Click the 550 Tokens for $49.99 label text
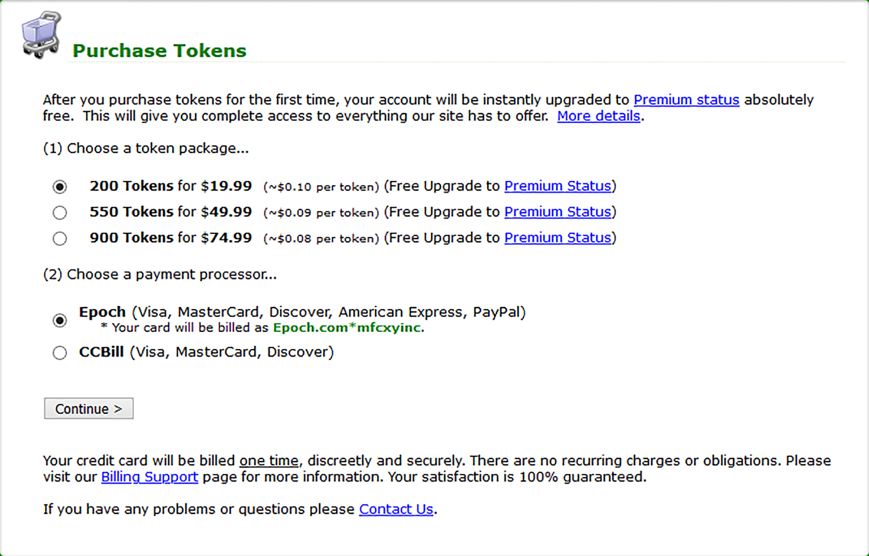Screen dimensions: 869x556 [x=171, y=212]
